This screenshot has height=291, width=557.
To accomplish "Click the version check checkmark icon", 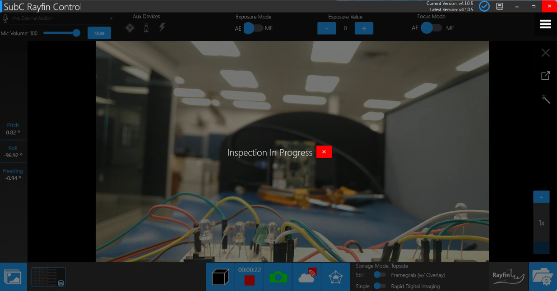I will click(484, 6).
